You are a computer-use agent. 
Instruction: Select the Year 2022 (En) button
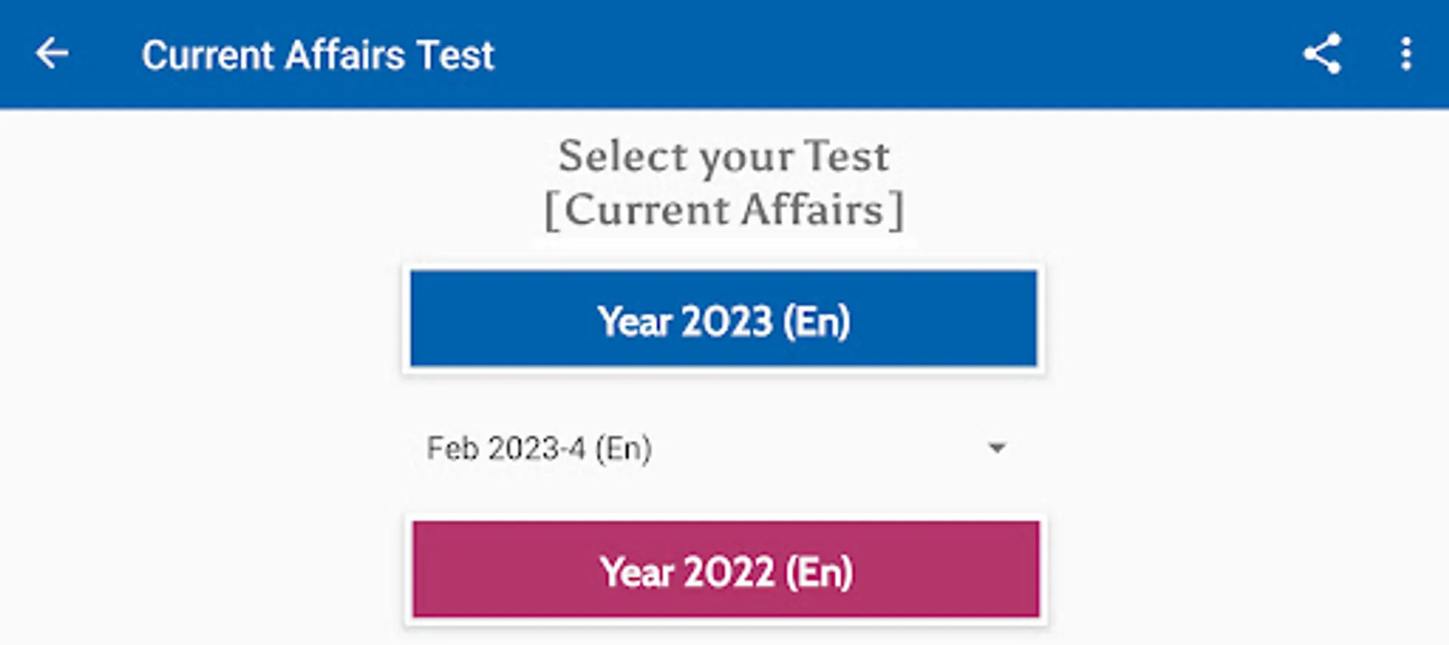pos(726,570)
